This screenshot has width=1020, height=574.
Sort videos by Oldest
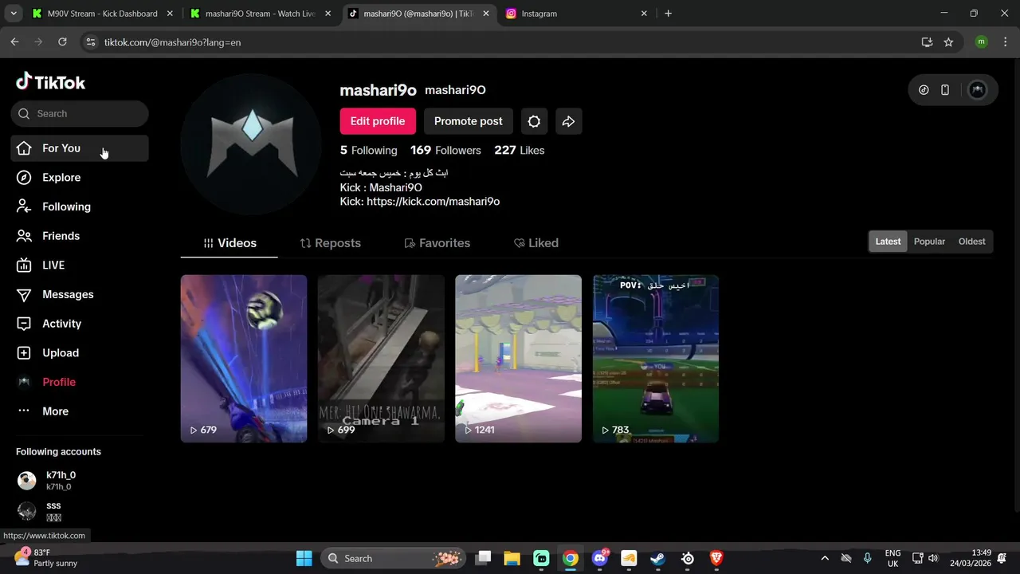(971, 242)
